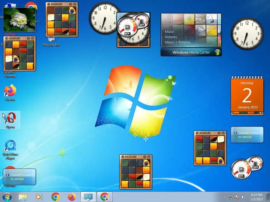Image resolution: width=270 pixels, height=202 pixels.
Task: Open Google Chrome from the taskbar
Action: tap(55, 197)
